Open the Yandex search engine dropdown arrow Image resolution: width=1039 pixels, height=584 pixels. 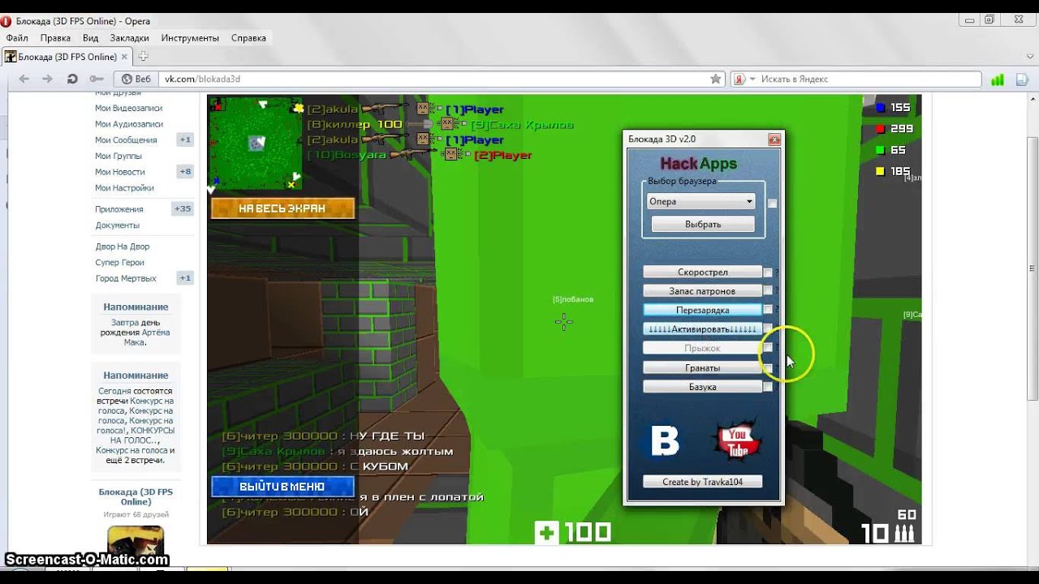click(x=752, y=79)
